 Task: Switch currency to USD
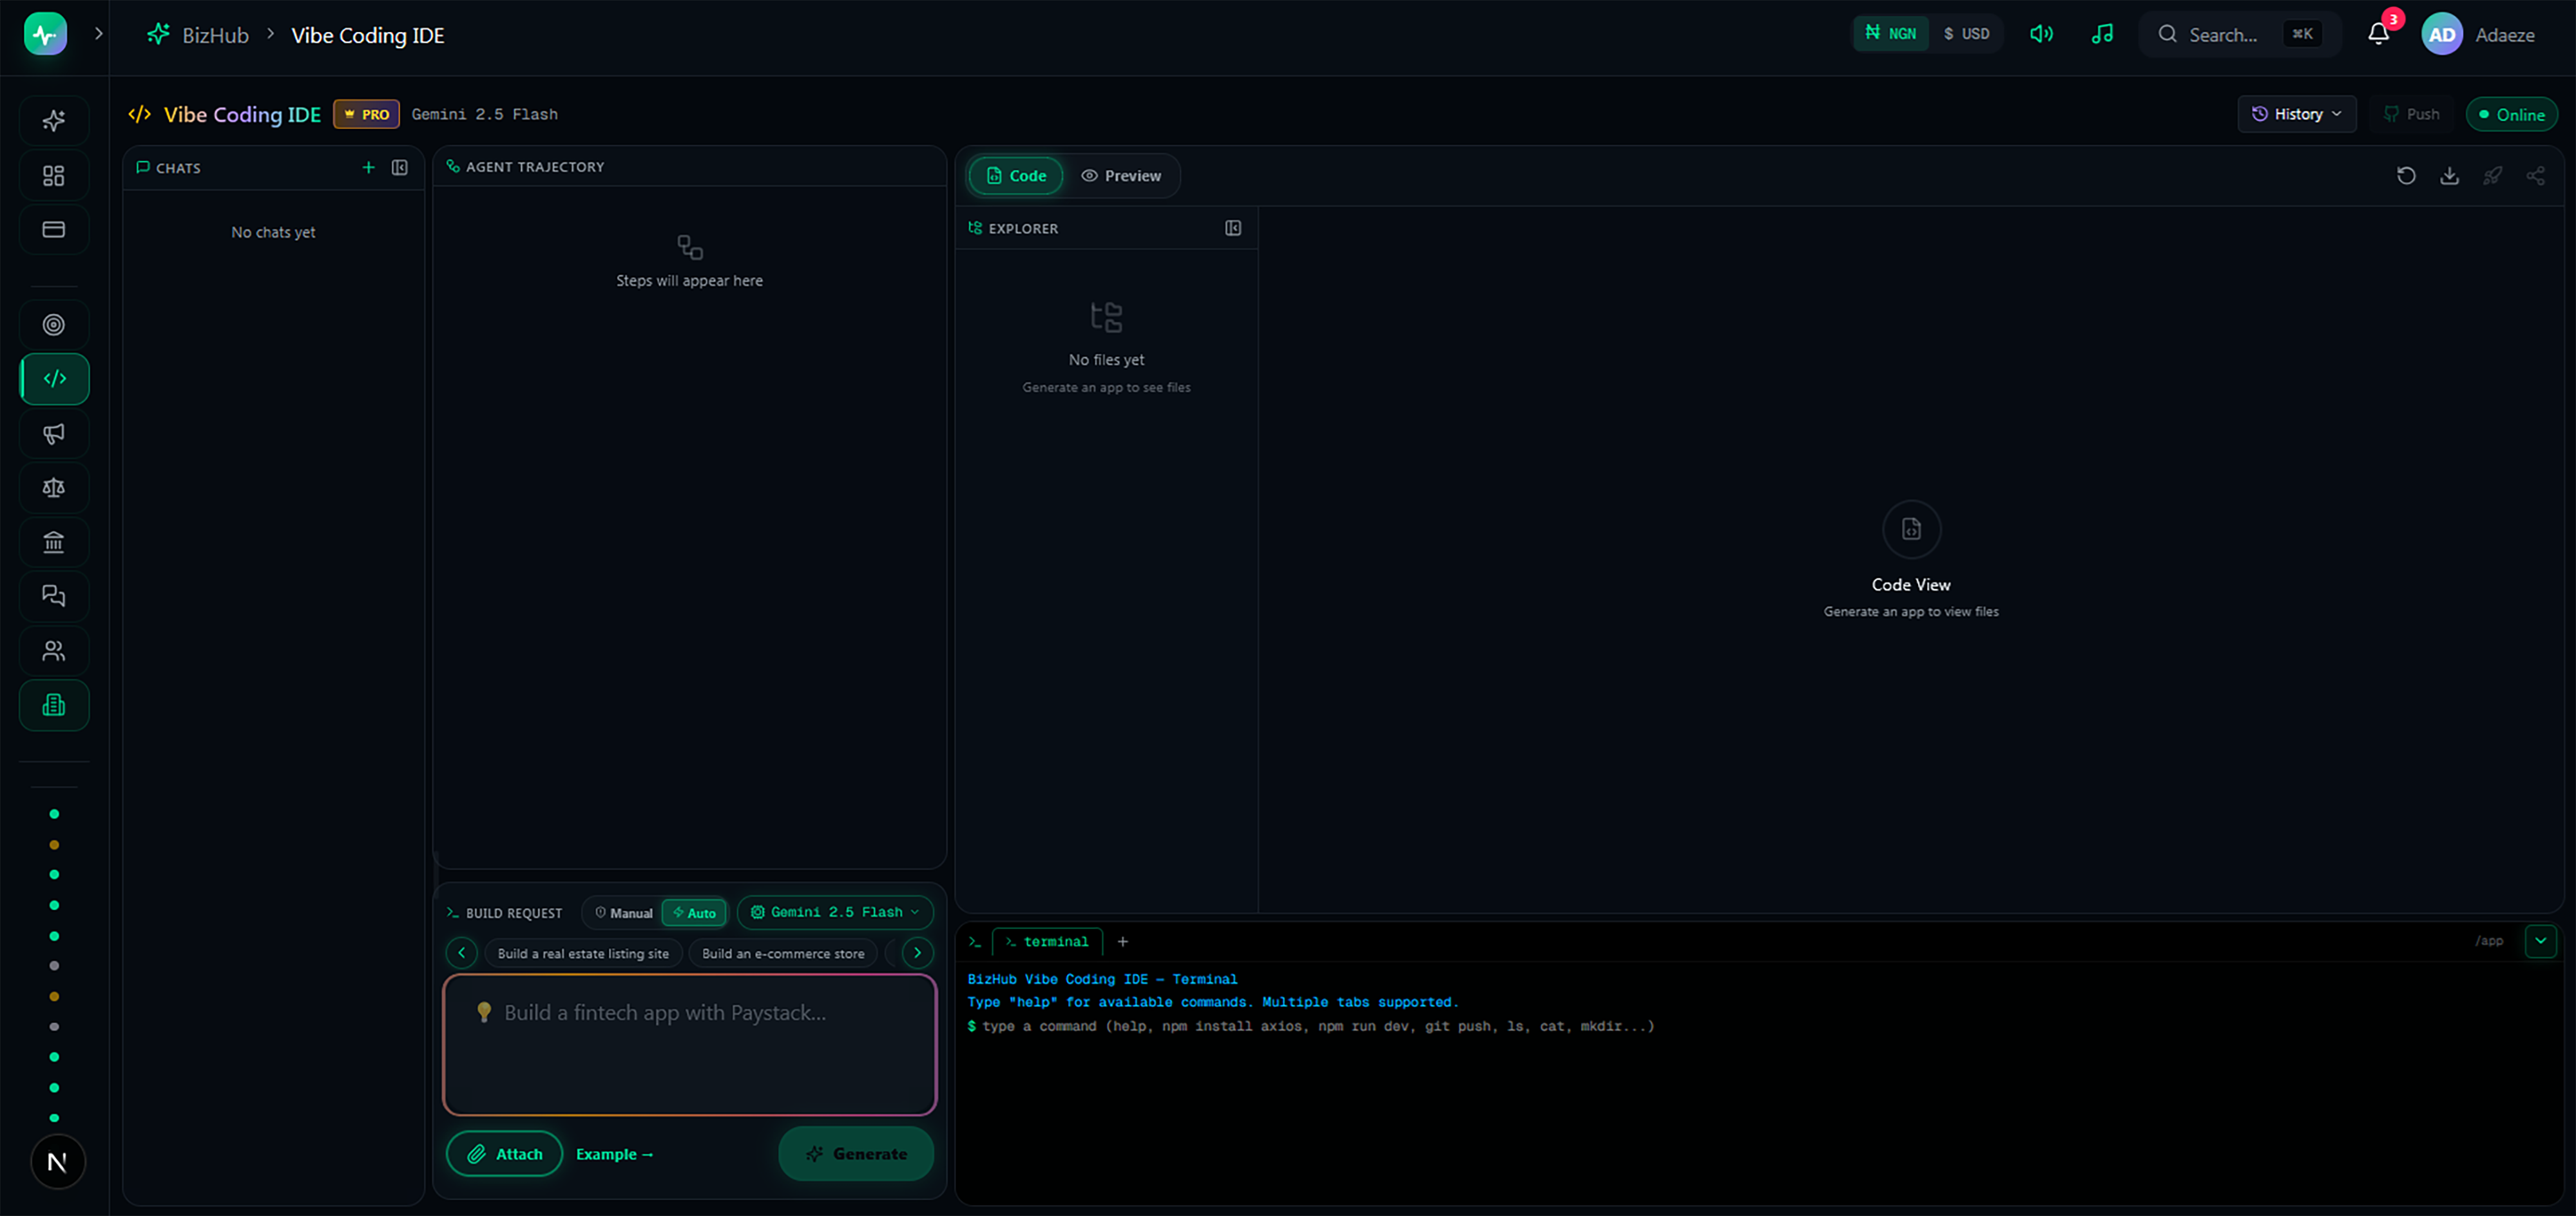[x=1966, y=34]
